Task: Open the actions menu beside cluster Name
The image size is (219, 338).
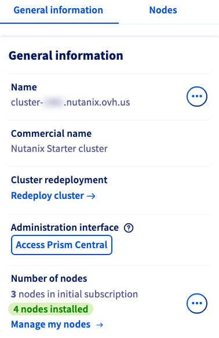Action: click(x=197, y=96)
